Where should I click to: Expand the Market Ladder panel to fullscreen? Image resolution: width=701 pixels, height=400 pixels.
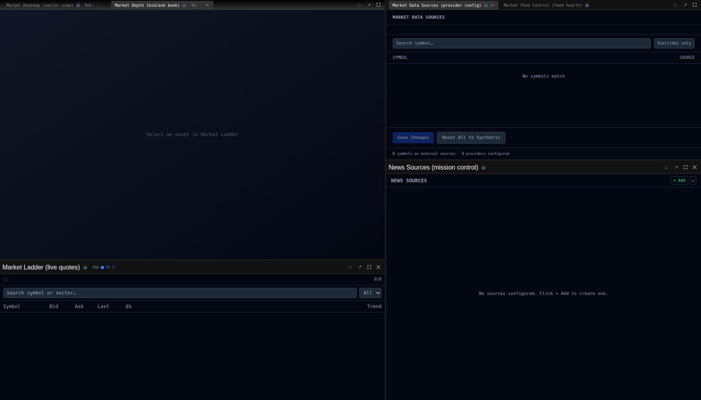pyautogui.click(x=369, y=267)
